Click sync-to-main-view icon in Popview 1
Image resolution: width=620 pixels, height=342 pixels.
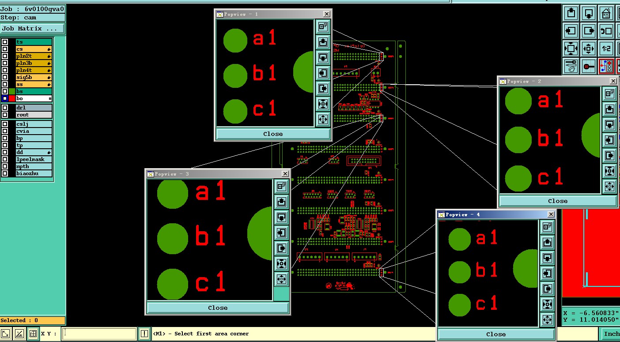(x=323, y=27)
